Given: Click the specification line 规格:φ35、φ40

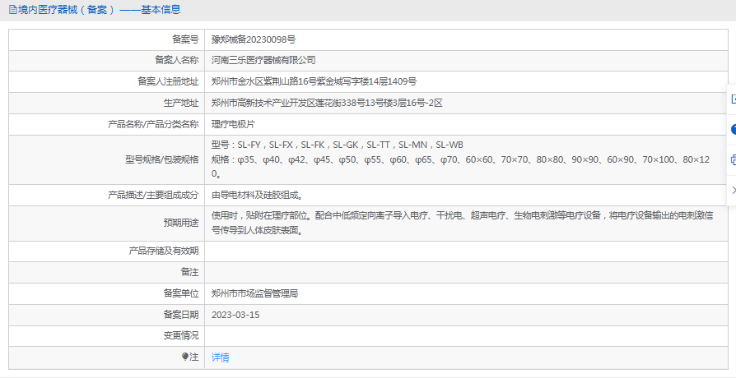Looking at the screenshot, I should pos(460,167).
